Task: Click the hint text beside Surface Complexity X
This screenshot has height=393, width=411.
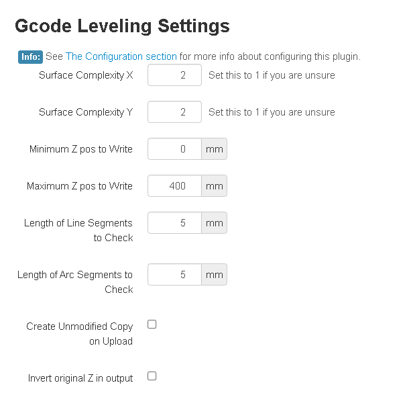Action: (x=272, y=75)
